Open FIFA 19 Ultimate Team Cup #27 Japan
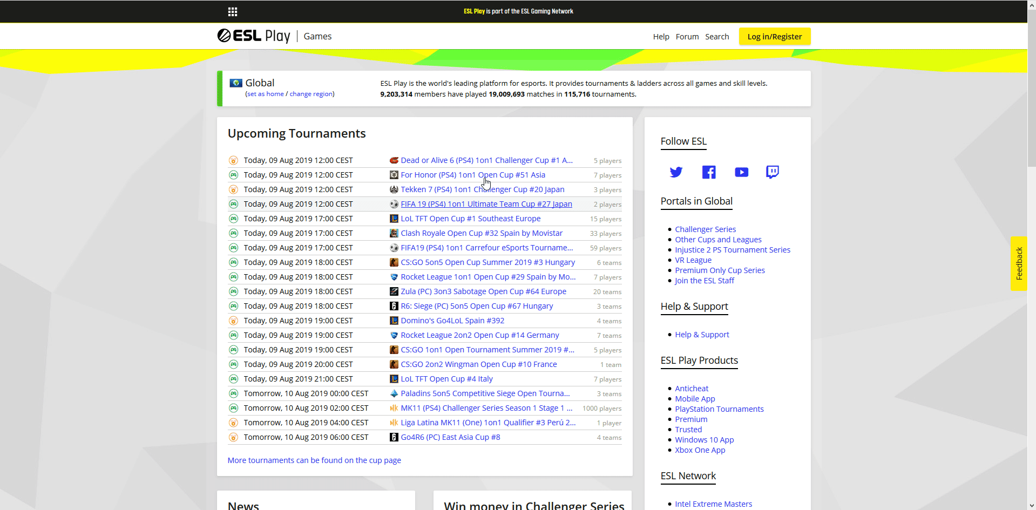The width and height of the screenshot is (1036, 510). point(486,204)
